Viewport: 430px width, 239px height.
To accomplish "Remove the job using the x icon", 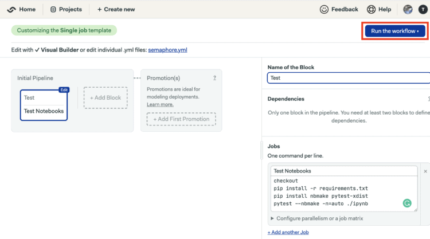I will point(425,171).
